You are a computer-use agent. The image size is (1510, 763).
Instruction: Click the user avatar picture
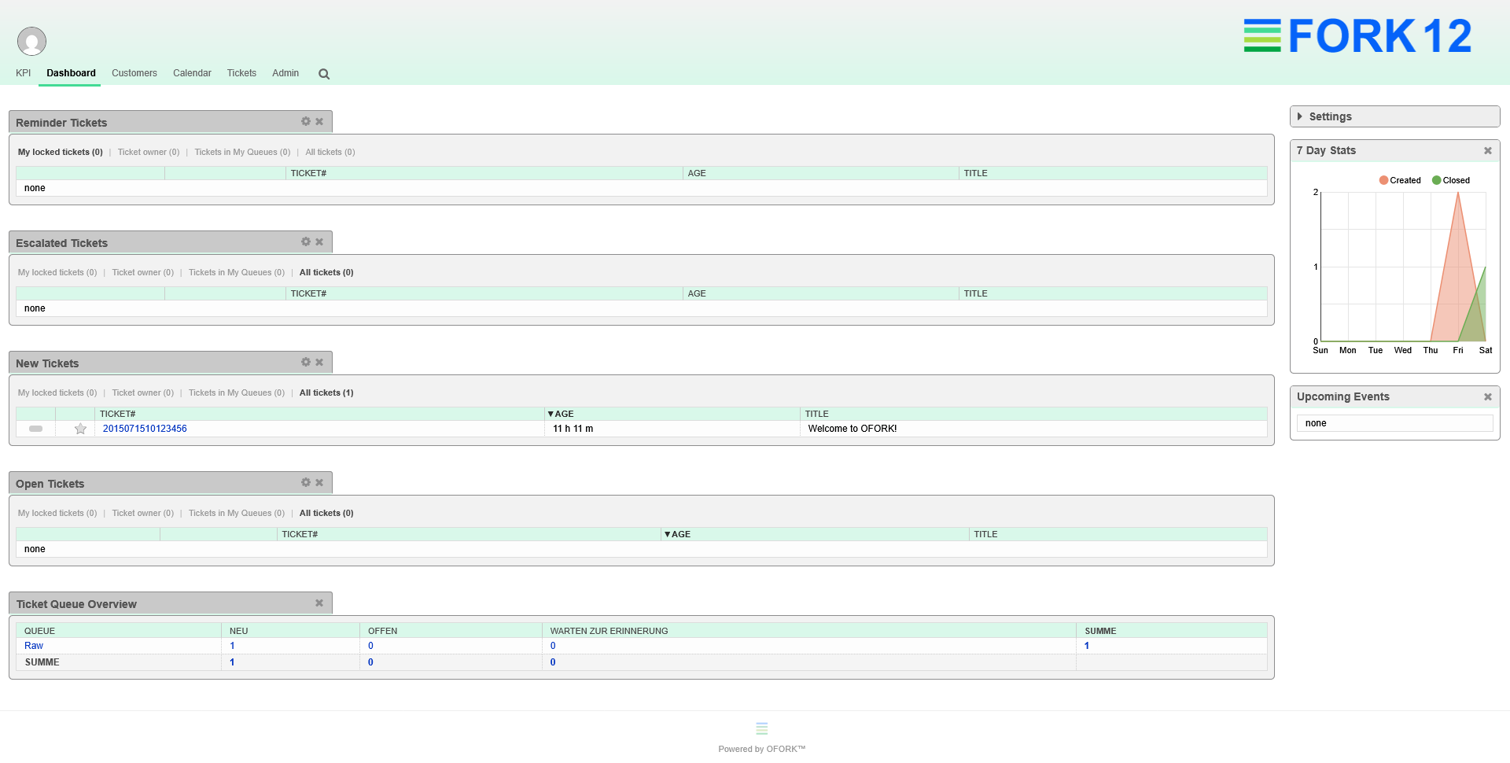(x=31, y=40)
